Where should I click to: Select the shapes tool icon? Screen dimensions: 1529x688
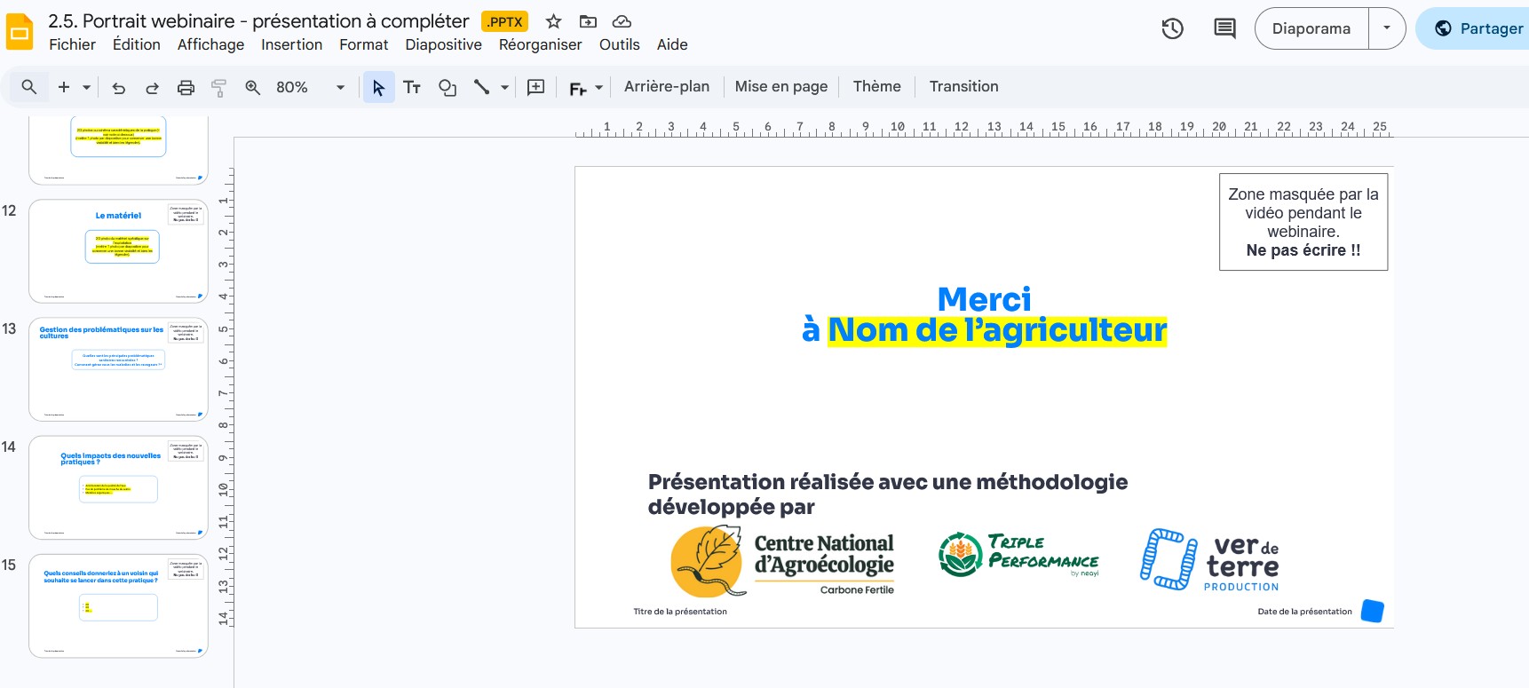[x=448, y=87]
